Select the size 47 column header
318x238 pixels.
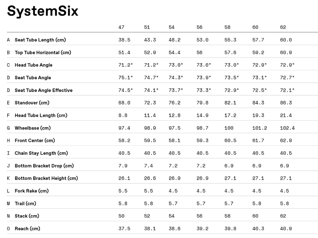pos(121,27)
